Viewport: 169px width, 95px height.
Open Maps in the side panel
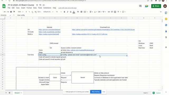pyautogui.click(x=166, y=37)
